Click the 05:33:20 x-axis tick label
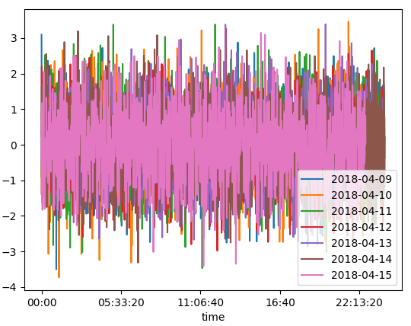Image resolution: width=411 pixels, height=326 pixels. click(x=121, y=302)
